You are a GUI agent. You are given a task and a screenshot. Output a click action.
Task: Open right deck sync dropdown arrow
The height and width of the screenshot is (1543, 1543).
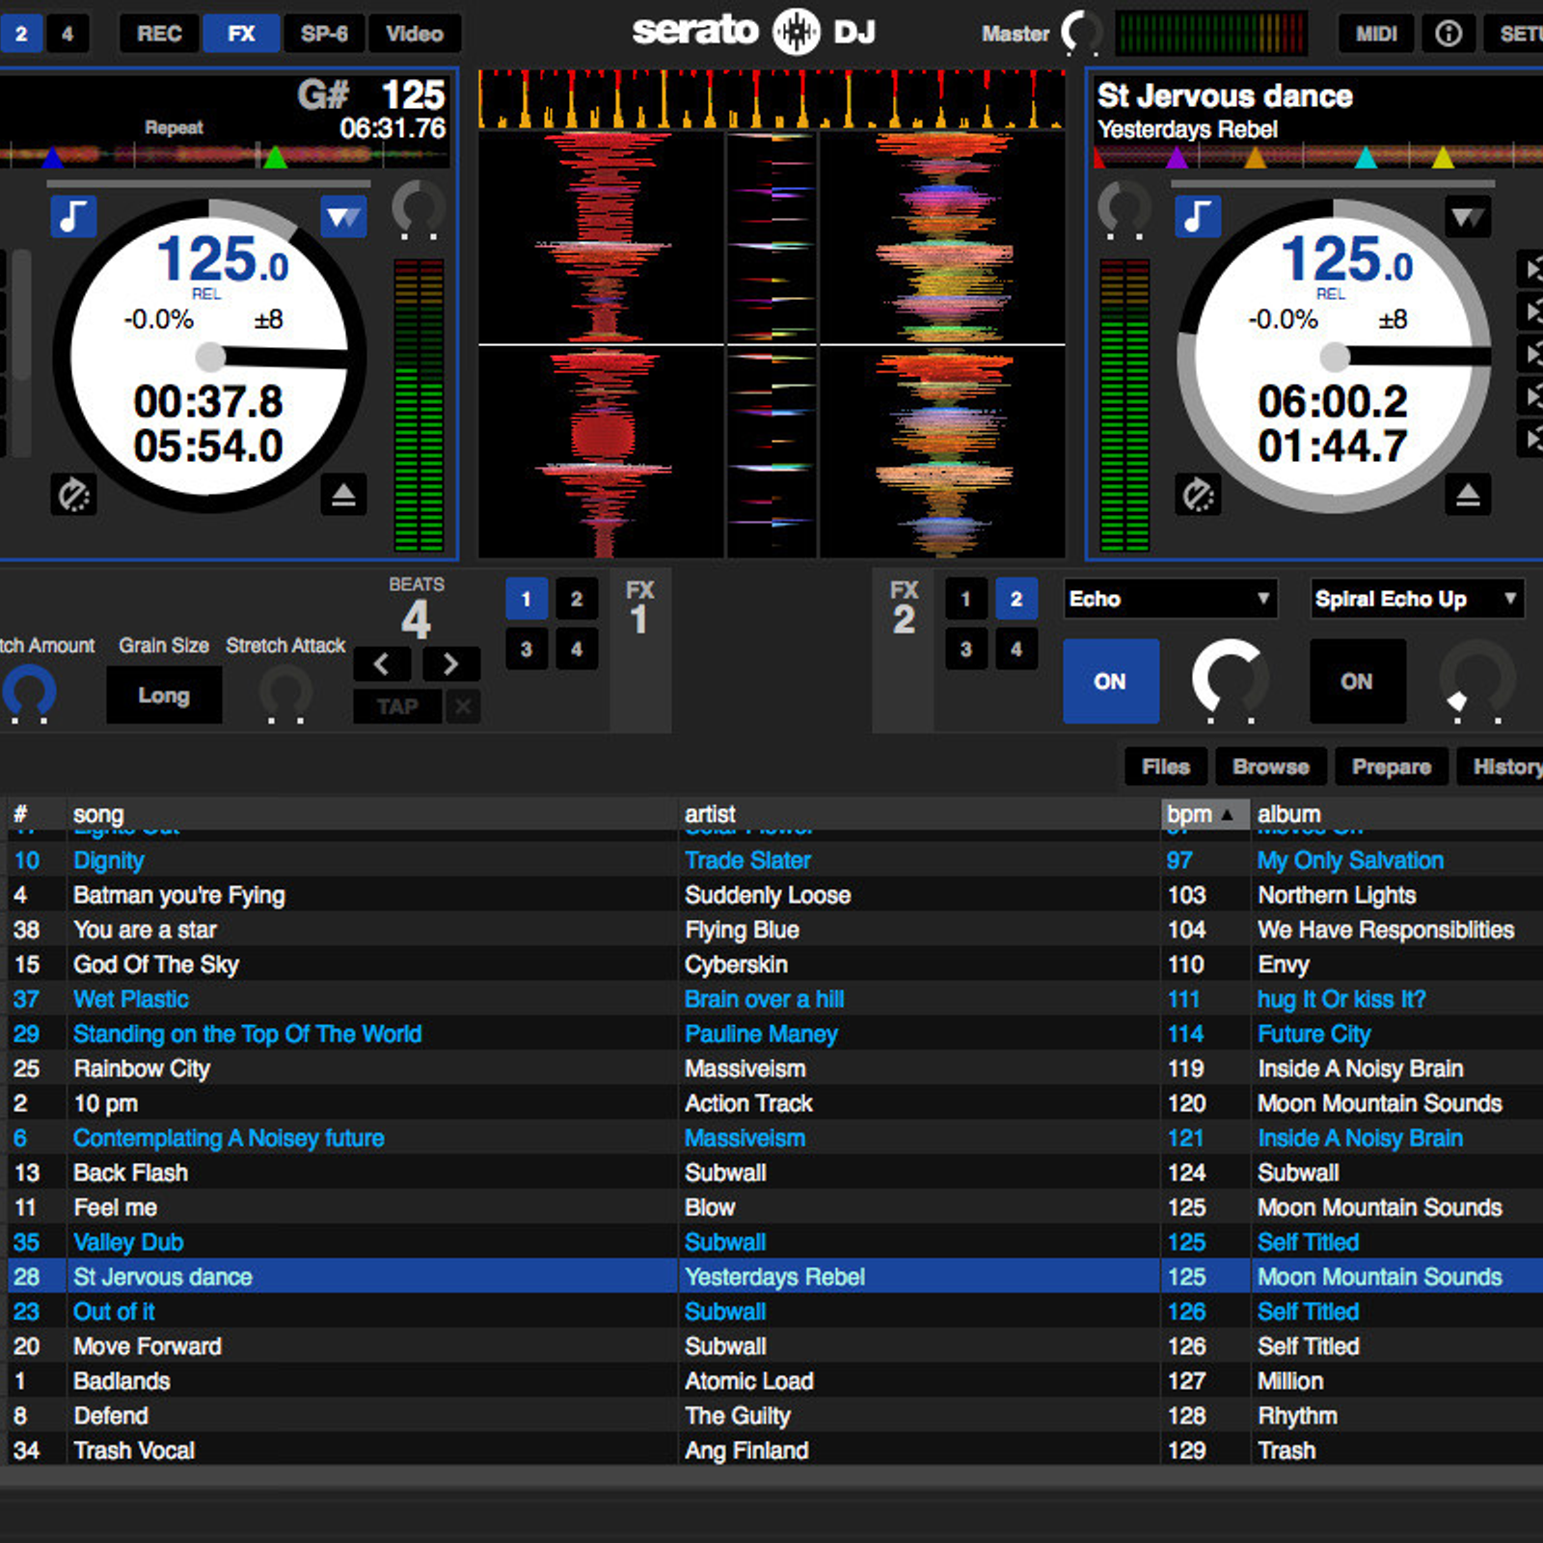coord(1468,217)
